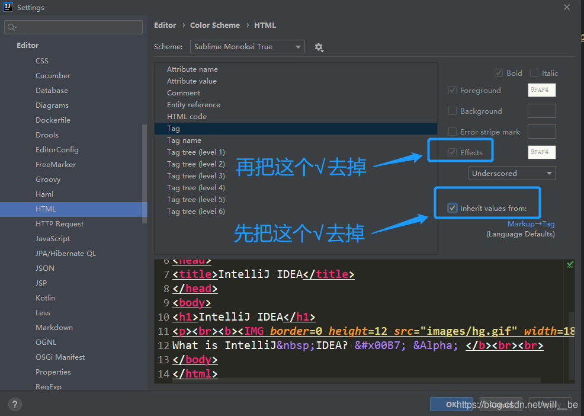Open the Scheme dropdown Sublime Monokai True

tap(248, 47)
